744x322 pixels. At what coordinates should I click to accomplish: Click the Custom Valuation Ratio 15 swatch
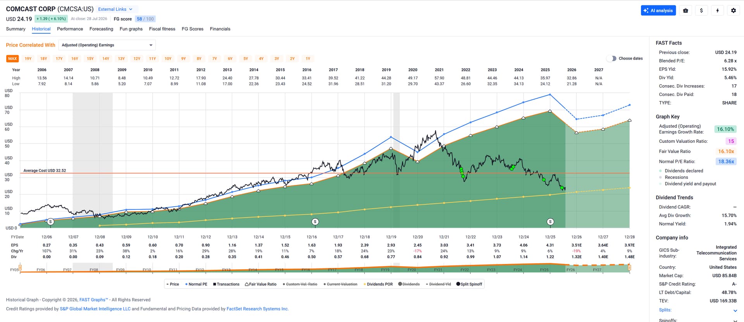click(x=731, y=141)
